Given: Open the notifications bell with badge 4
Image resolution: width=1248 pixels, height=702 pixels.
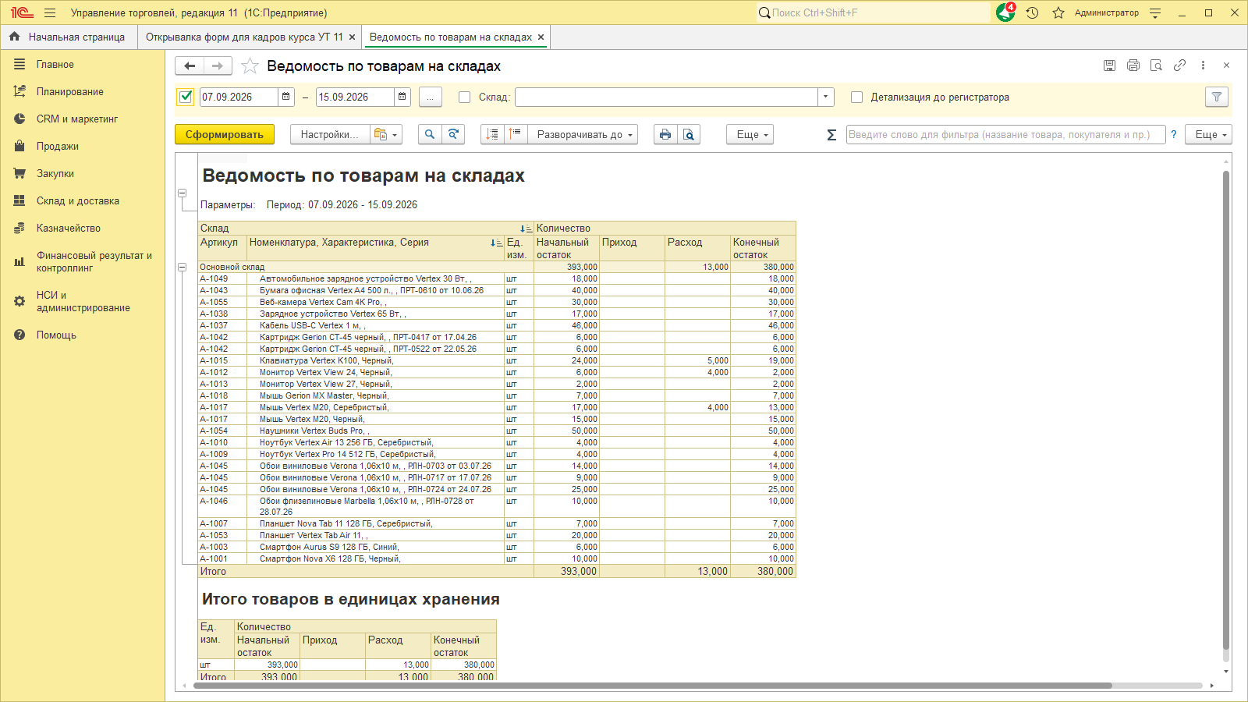Looking at the screenshot, I should pyautogui.click(x=1005, y=12).
